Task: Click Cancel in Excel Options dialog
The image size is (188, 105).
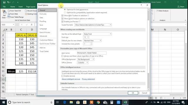Action: coord(144,93)
